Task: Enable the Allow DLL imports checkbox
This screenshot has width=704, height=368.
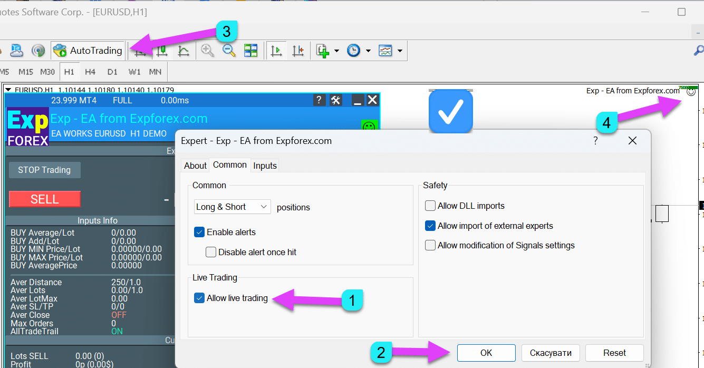Action: (x=430, y=206)
